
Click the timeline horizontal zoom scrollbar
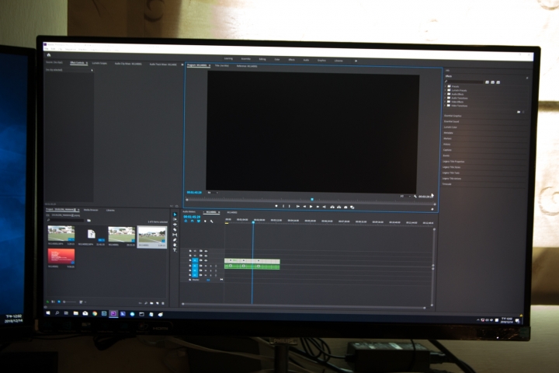(x=304, y=305)
